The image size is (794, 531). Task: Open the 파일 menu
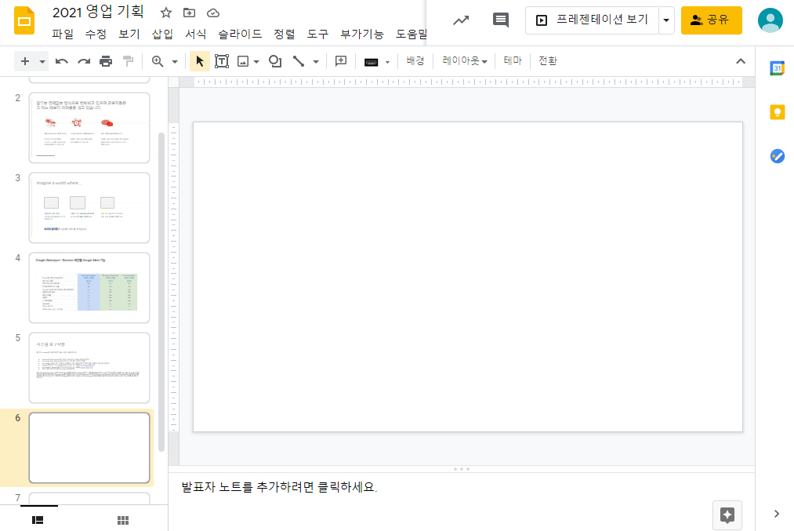pyautogui.click(x=63, y=34)
